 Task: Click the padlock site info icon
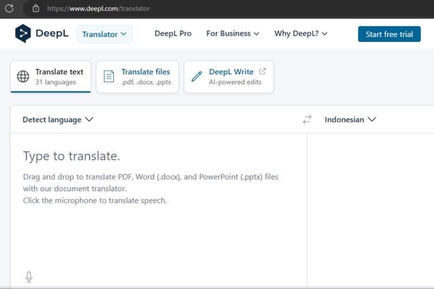coord(36,8)
